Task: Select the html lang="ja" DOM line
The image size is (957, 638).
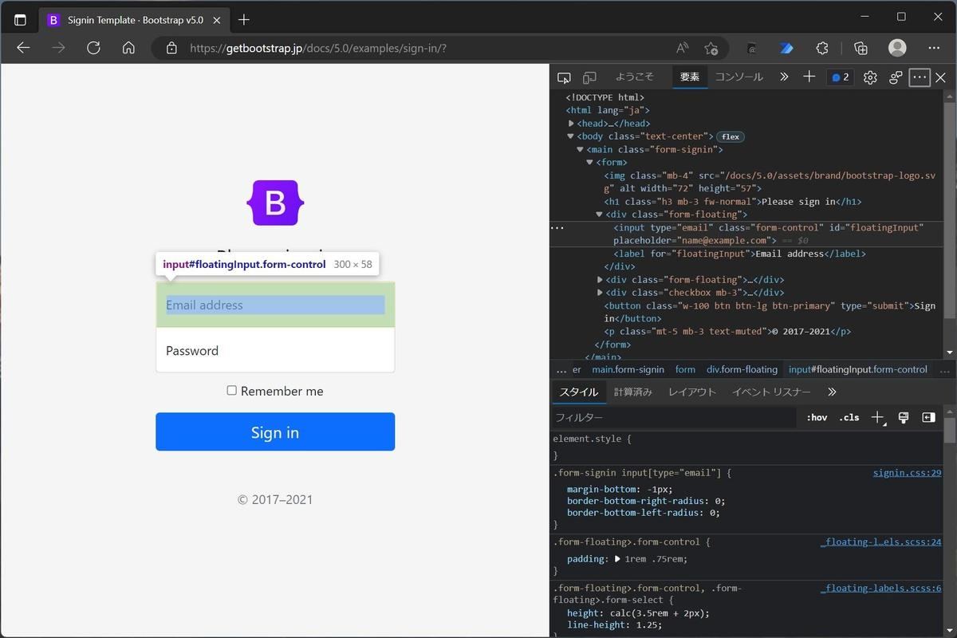Action: point(608,110)
